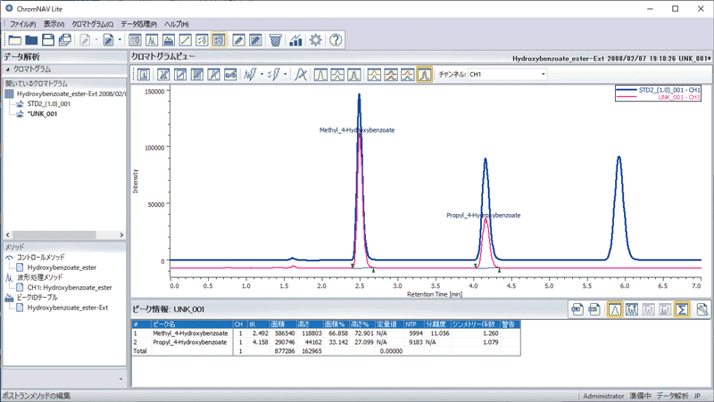Save with the floppy disk icon
The image size is (714, 402).
(48, 40)
